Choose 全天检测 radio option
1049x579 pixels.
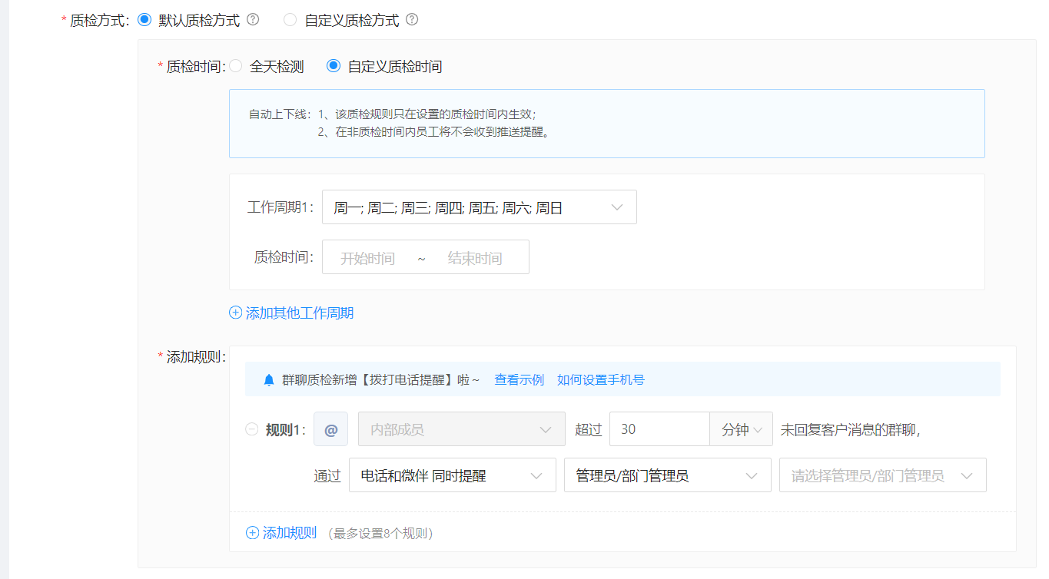click(x=235, y=66)
